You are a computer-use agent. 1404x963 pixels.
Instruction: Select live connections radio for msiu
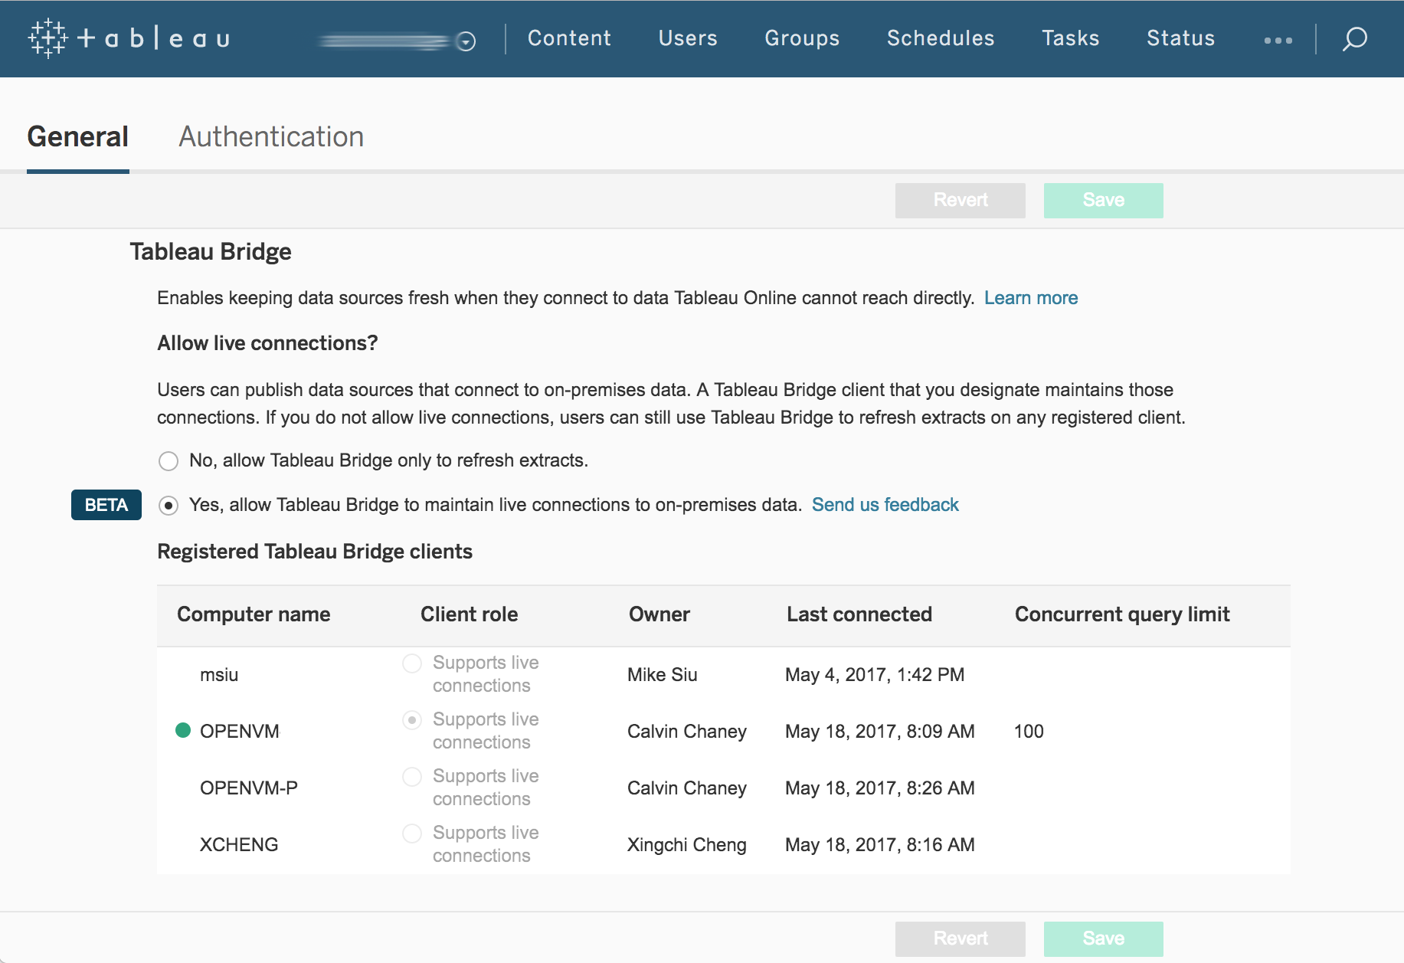point(412,663)
